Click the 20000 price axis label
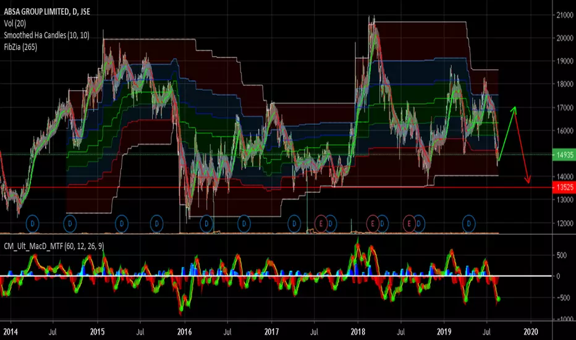Image resolution: width=576 pixels, height=340 pixels. 565,38
